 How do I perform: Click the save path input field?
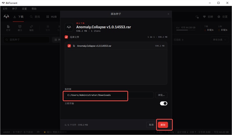[x=109, y=95]
